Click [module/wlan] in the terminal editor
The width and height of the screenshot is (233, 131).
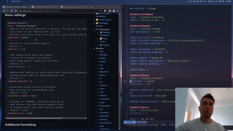[x=139, y=75]
